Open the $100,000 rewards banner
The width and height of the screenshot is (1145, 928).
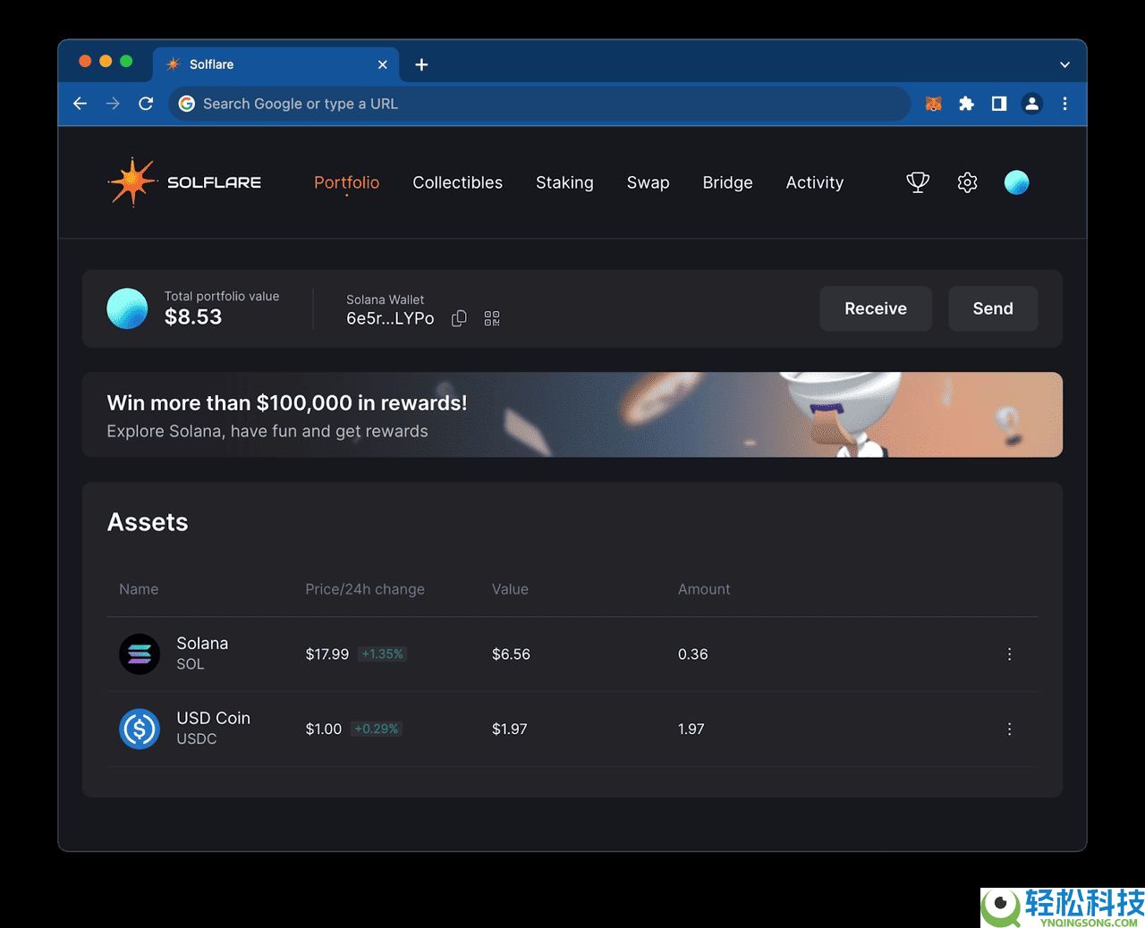pyautogui.click(x=572, y=415)
